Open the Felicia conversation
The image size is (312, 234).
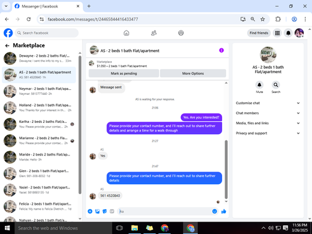tap(39, 207)
